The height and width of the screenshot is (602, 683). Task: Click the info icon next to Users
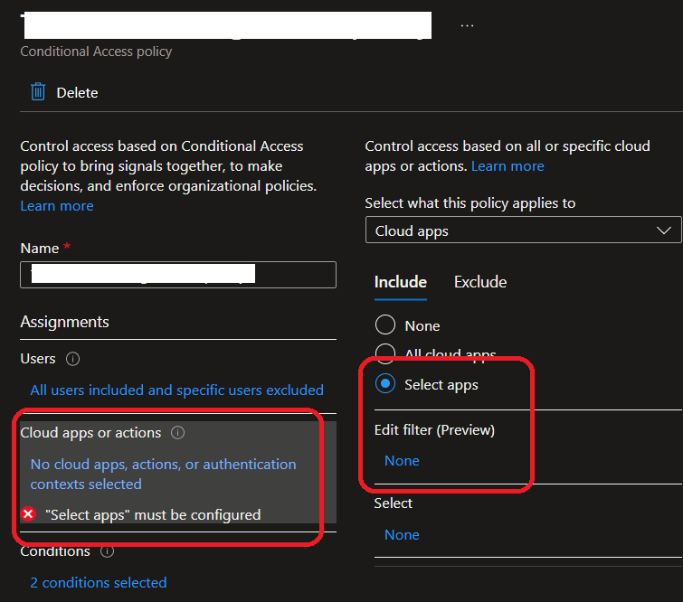[x=73, y=359]
